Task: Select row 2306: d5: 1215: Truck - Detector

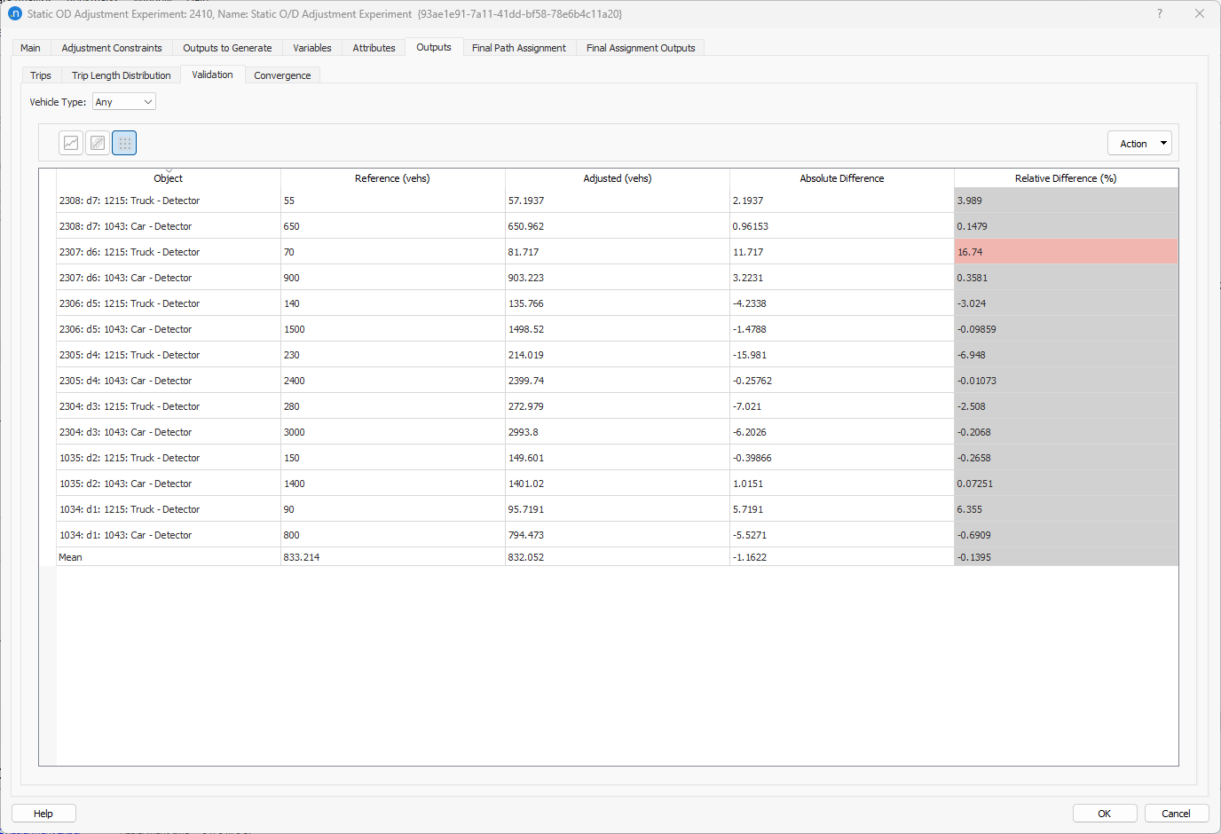Action: pyautogui.click(x=169, y=303)
